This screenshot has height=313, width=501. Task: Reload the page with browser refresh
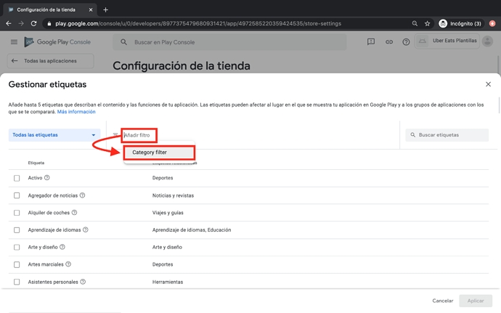click(33, 23)
